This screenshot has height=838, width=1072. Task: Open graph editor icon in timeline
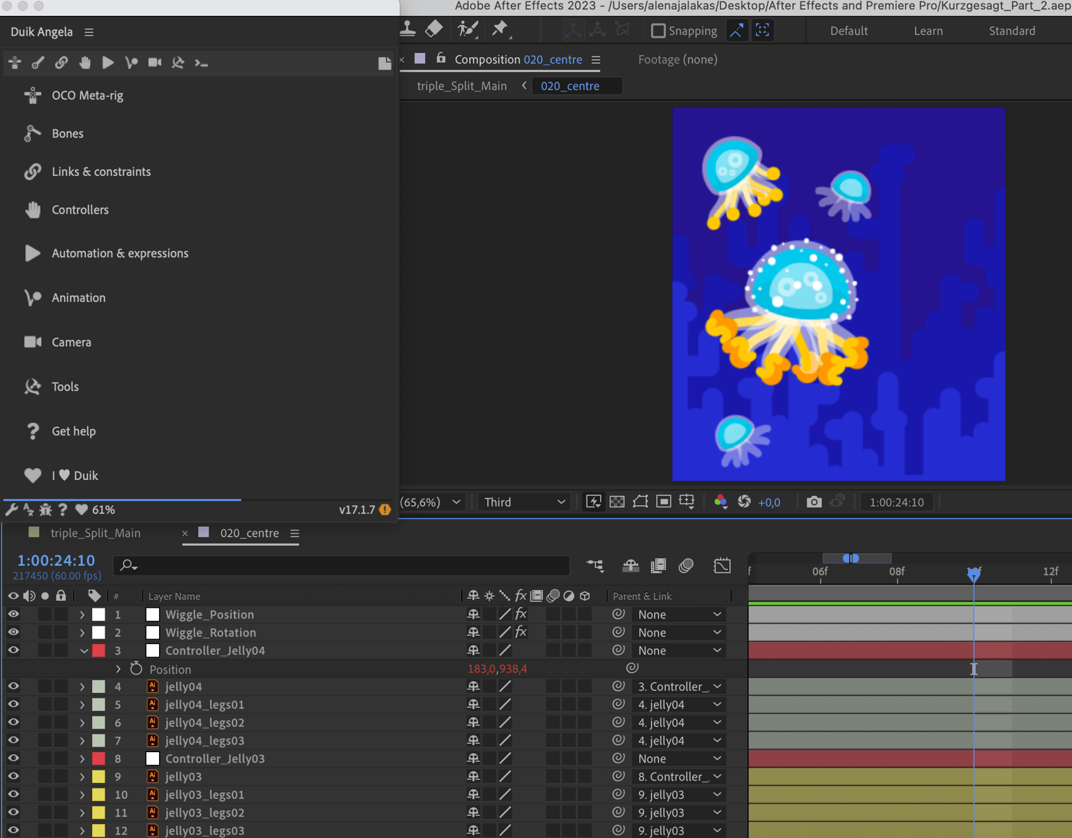point(722,566)
